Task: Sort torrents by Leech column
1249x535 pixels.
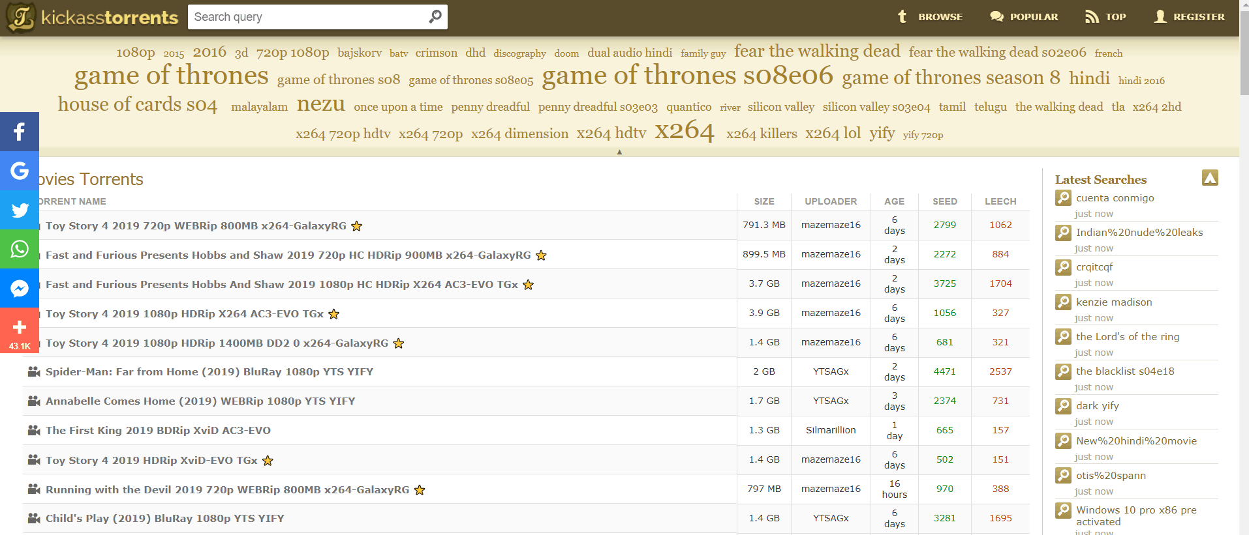Action: click(x=1000, y=201)
